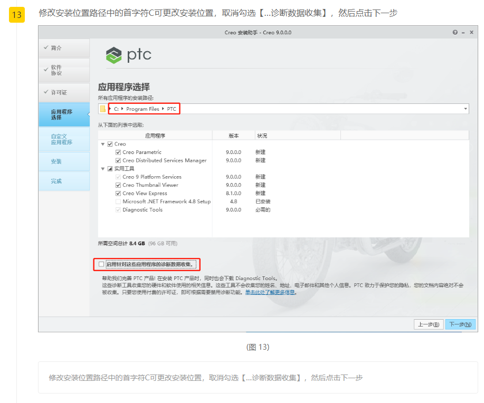The image size is (484, 403).
Task: Close the Creo installer window
Action: (471, 32)
